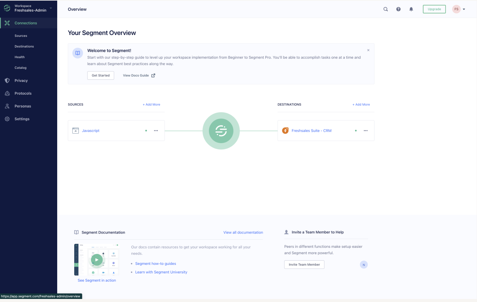Open the Javascript source options menu
The height and width of the screenshot is (302, 477).
click(156, 131)
